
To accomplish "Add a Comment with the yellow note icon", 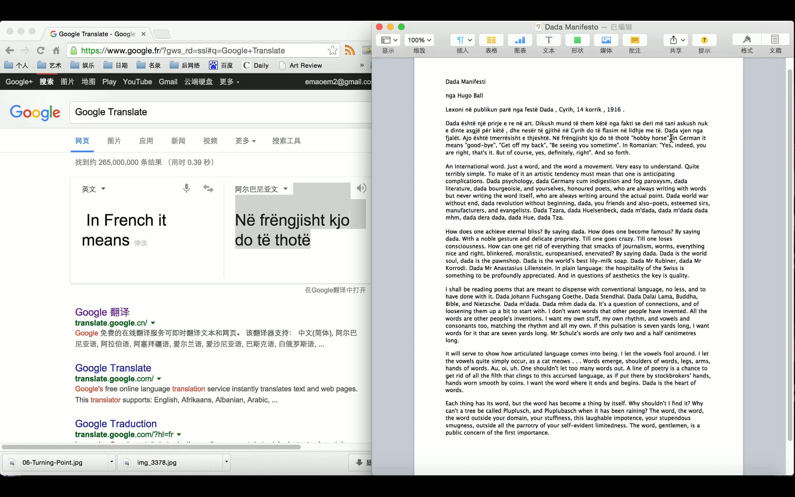I will tap(634, 40).
